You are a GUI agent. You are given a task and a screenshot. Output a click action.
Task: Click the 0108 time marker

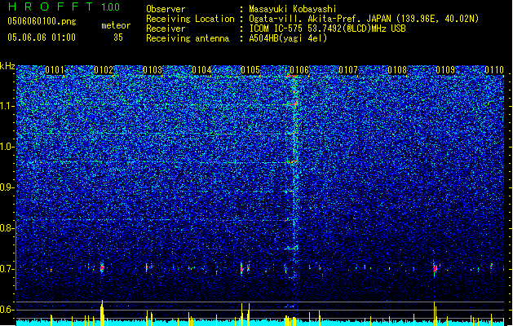(397, 70)
